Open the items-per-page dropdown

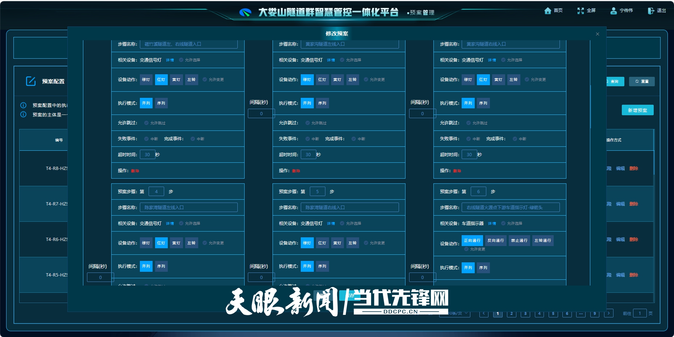click(x=455, y=313)
